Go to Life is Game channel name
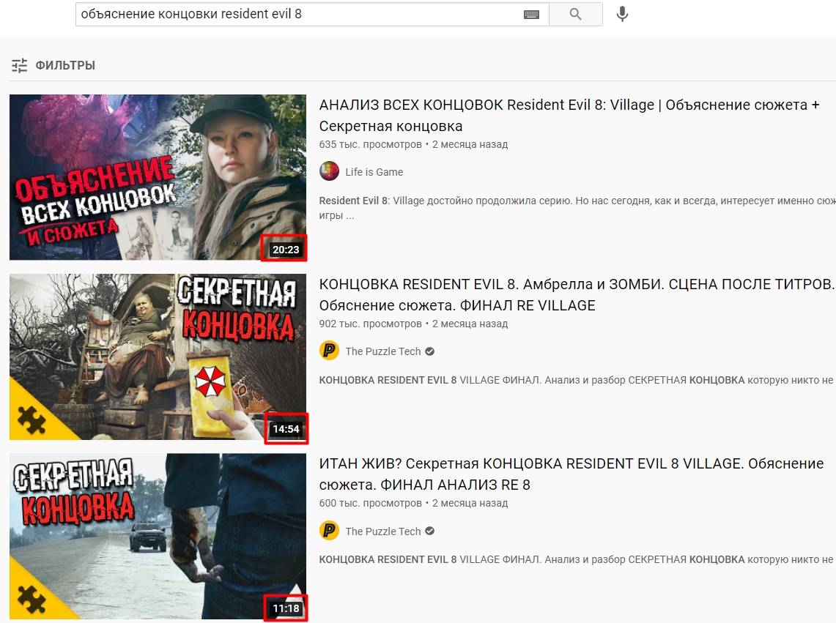The height and width of the screenshot is (623, 836). click(374, 172)
